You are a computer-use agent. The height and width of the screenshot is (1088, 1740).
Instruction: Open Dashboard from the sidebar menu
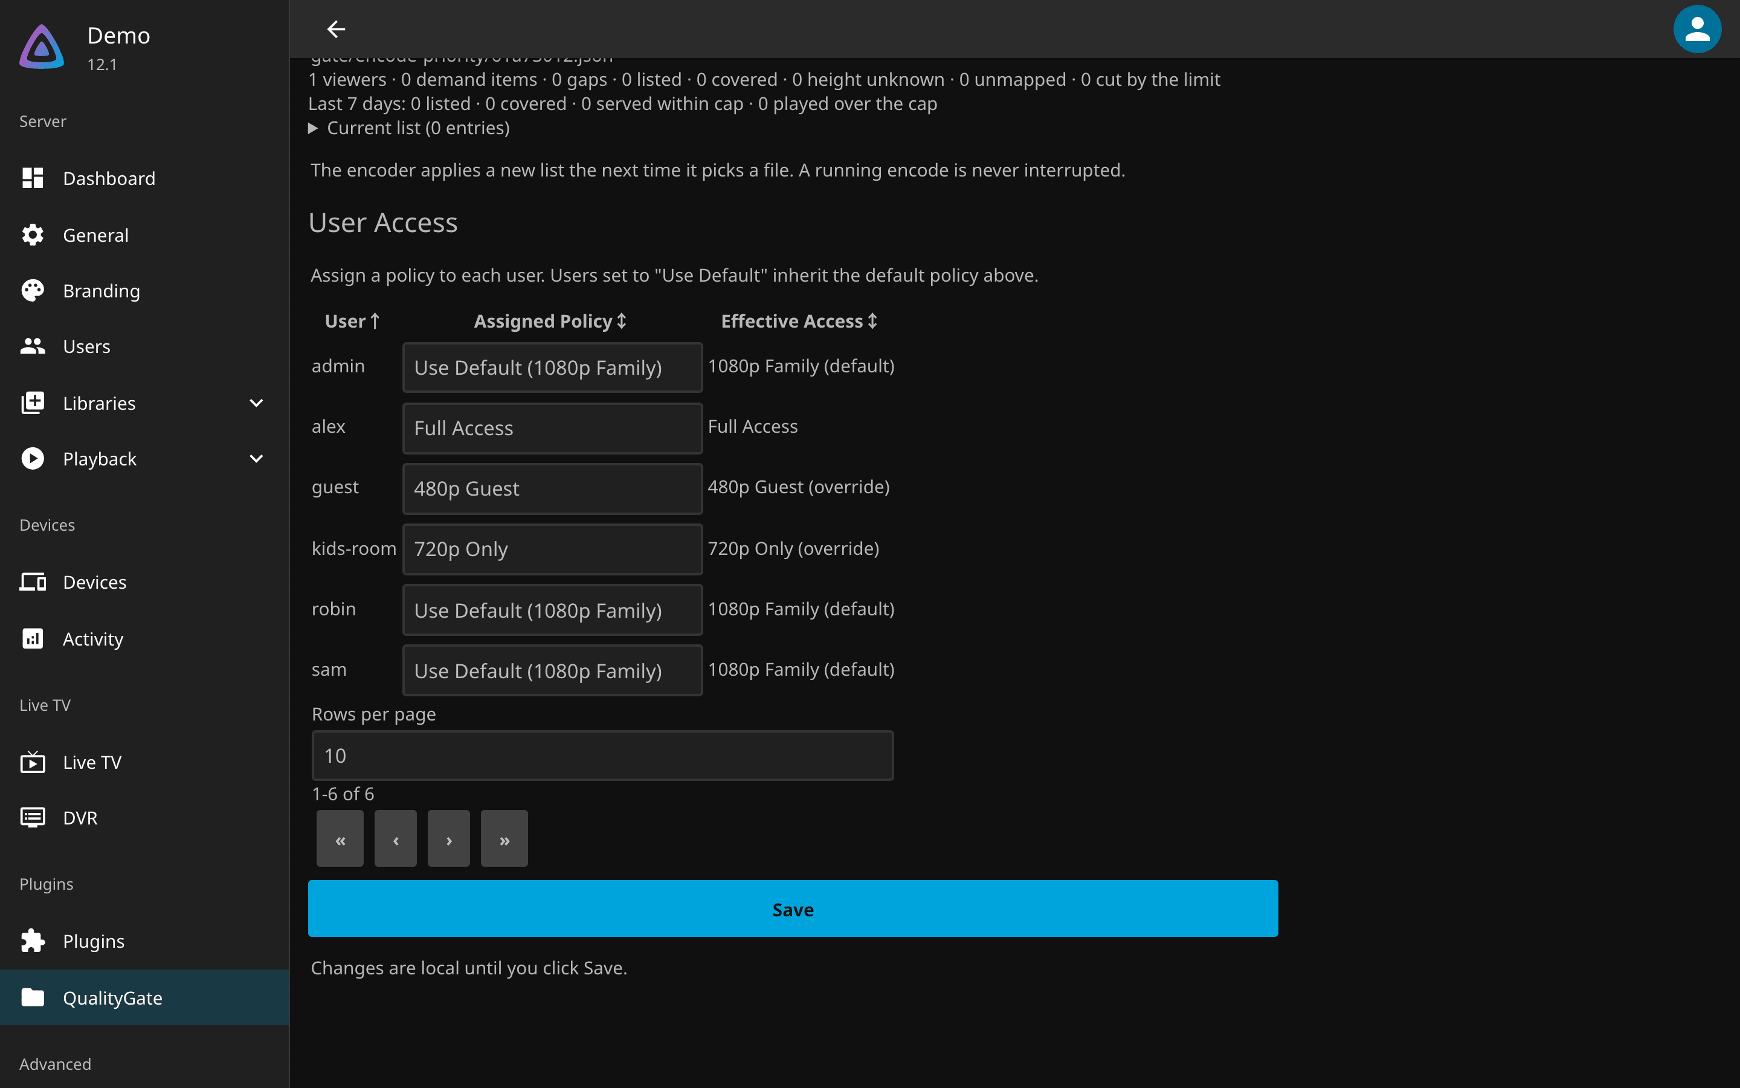coord(144,178)
